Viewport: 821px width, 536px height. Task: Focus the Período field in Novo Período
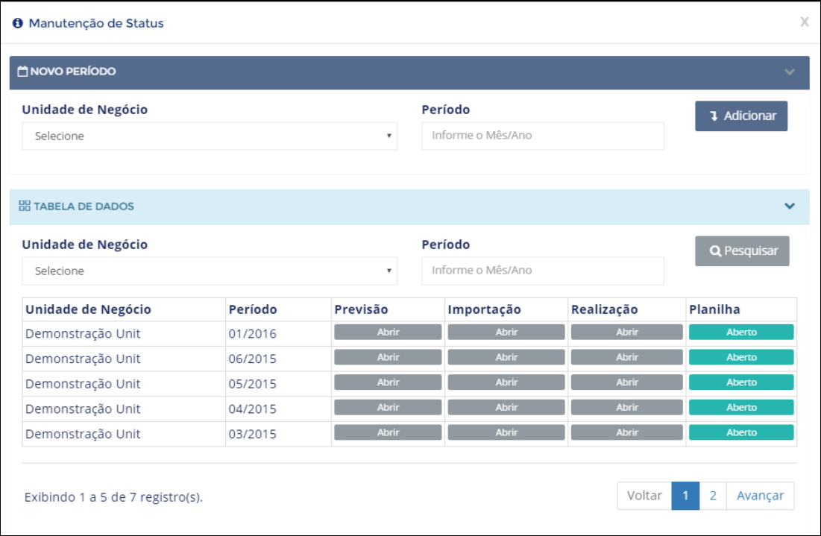click(542, 136)
